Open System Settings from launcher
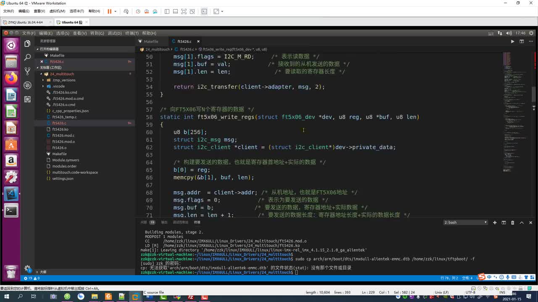 [x=11, y=177]
